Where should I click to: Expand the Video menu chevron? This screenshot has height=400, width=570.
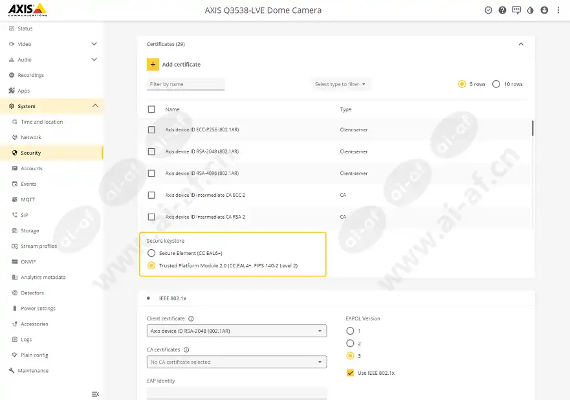[x=94, y=44]
